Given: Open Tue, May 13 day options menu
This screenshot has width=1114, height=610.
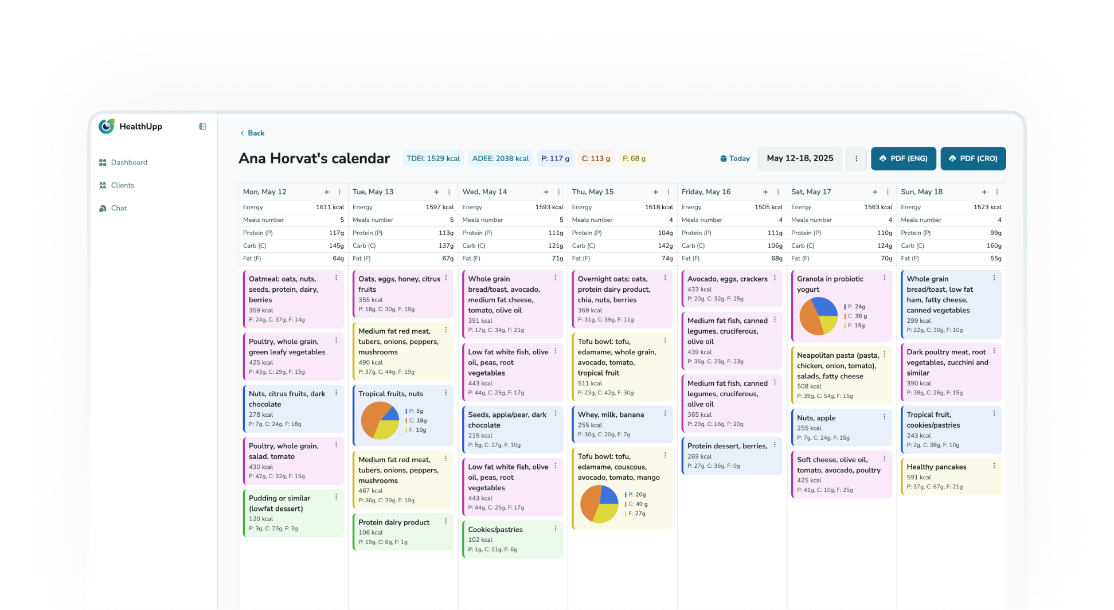Looking at the screenshot, I should click(449, 192).
